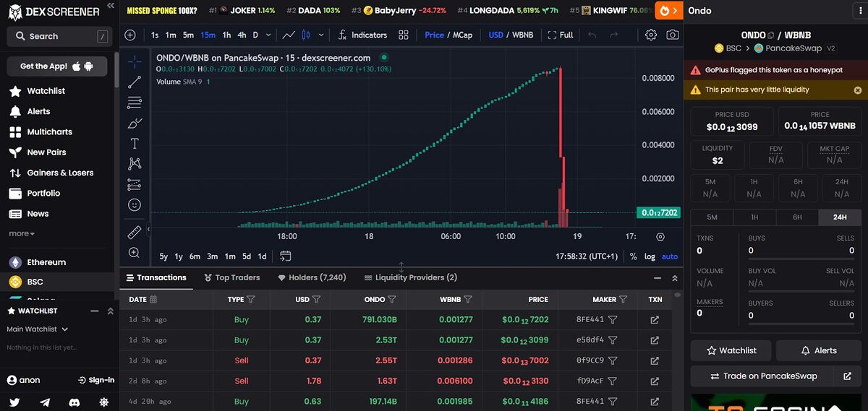Open the layout grid selector
868x411 pixels.
[404, 35]
